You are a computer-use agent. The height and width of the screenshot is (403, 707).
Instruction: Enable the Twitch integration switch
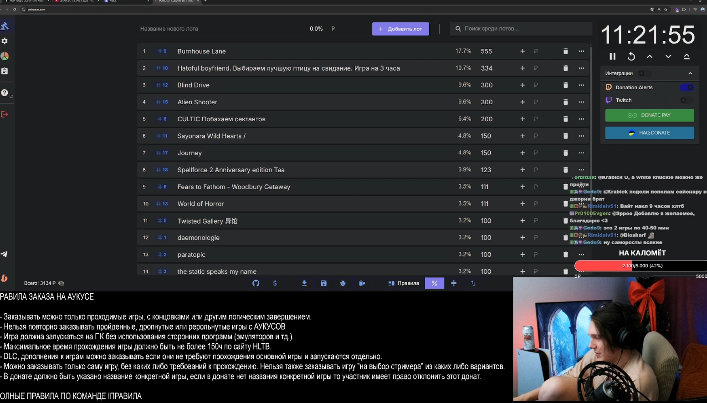click(687, 100)
